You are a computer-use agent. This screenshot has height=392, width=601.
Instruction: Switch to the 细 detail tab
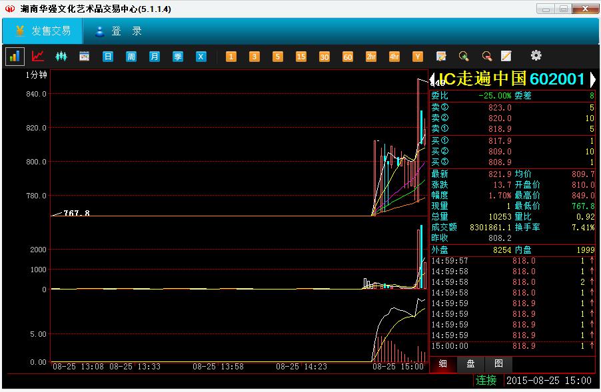tap(442, 363)
